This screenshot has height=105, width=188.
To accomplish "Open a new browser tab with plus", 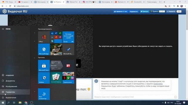I will pyautogui.click(x=164, y=2).
